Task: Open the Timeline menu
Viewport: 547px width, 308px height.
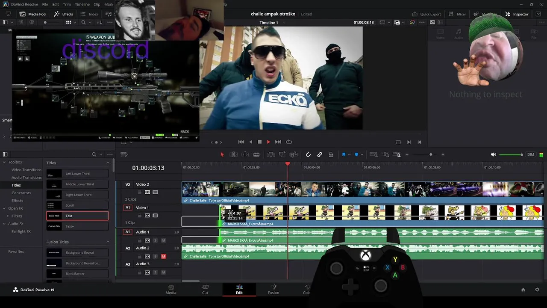Action: click(82, 4)
